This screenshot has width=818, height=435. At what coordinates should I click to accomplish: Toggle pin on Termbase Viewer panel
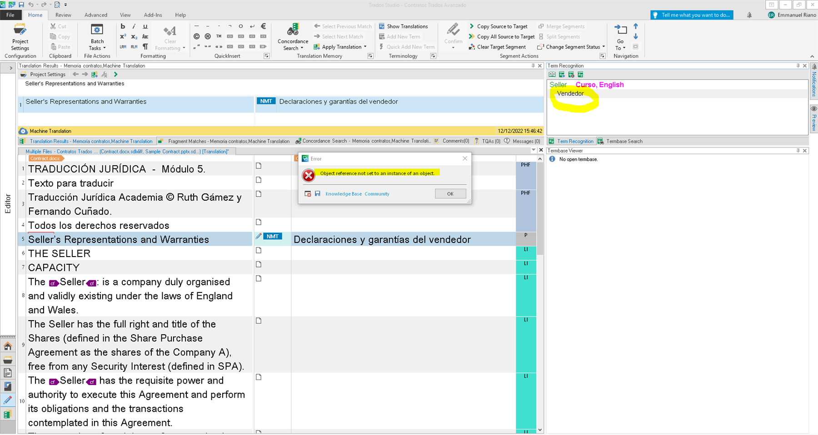798,151
